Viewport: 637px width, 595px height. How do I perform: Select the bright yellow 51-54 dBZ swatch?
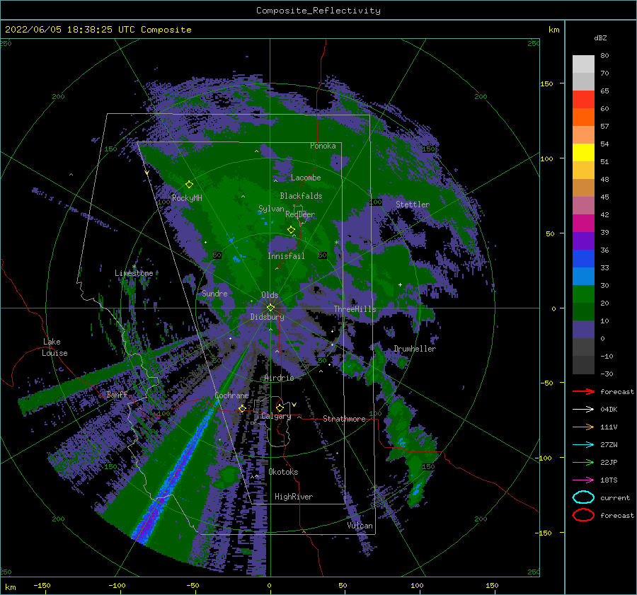click(583, 153)
